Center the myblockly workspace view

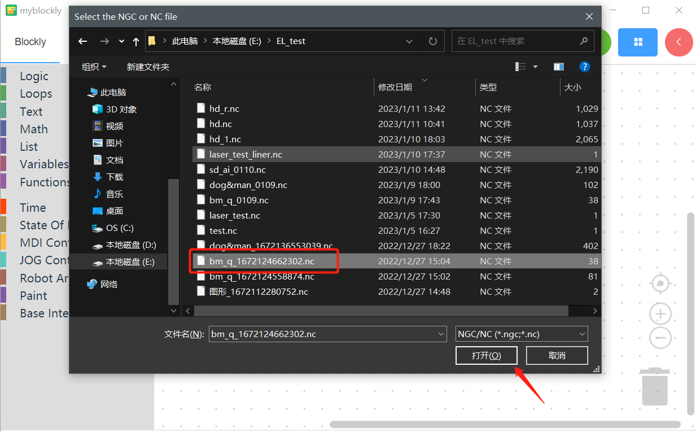660,283
